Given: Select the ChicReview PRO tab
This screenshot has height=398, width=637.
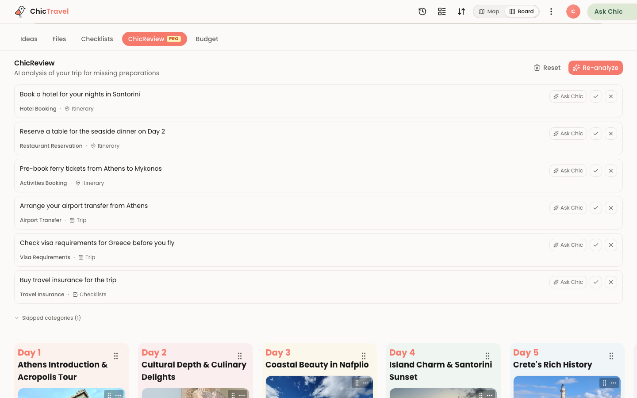Looking at the screenshot, I should (x=154, y=39).
